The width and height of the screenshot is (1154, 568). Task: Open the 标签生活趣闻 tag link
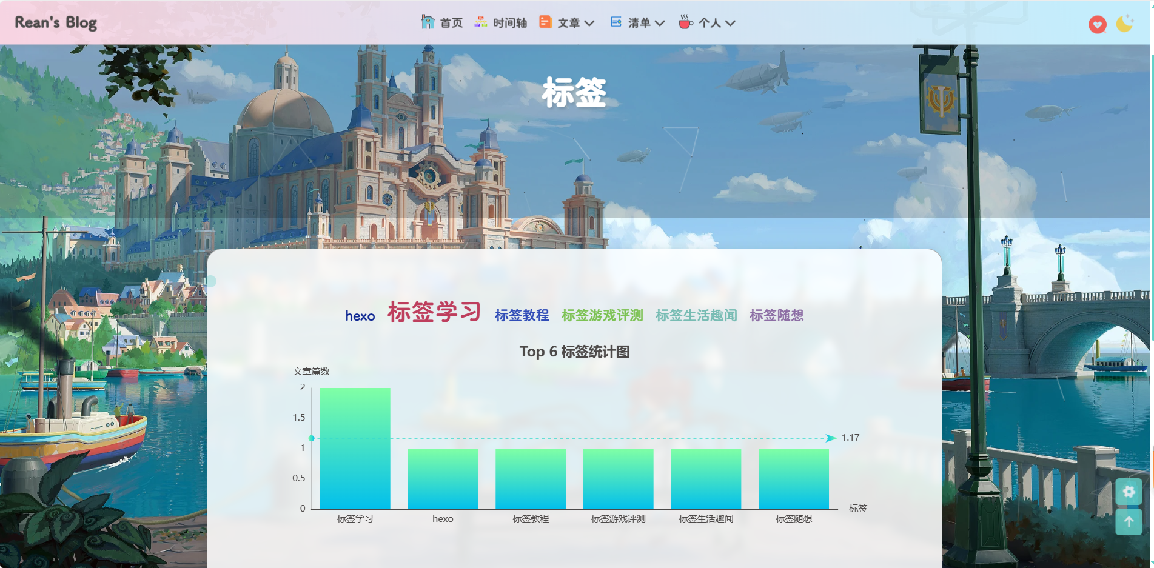696,315
